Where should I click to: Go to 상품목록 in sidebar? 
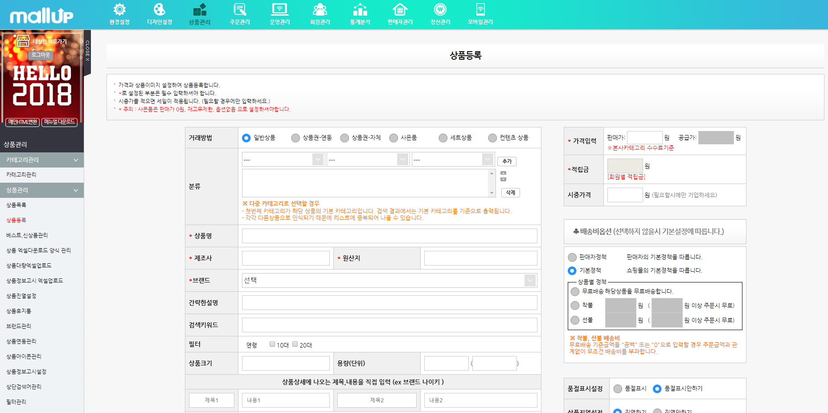coord(16,205)
